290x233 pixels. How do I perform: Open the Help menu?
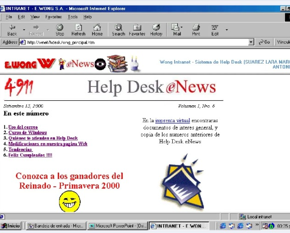point(88,17)
